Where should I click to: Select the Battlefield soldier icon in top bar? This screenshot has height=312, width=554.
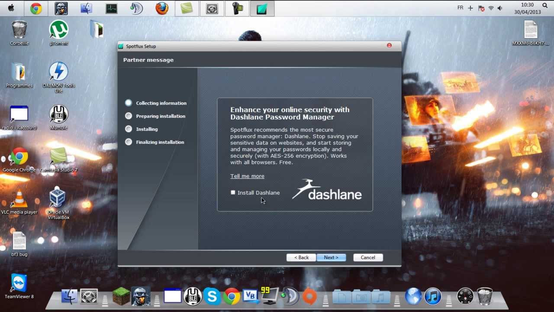[x=61, y=9]
